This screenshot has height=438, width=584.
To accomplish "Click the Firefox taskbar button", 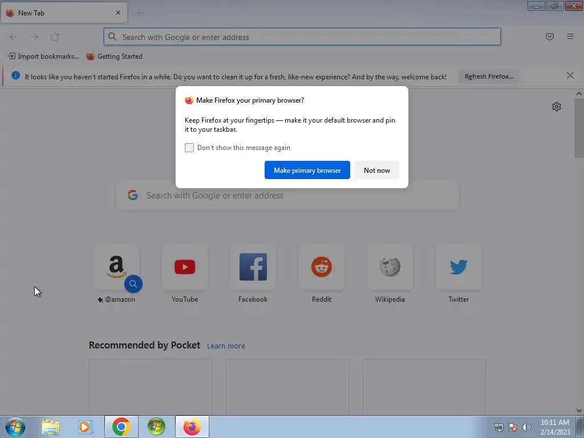I will (x=192, y=427).
